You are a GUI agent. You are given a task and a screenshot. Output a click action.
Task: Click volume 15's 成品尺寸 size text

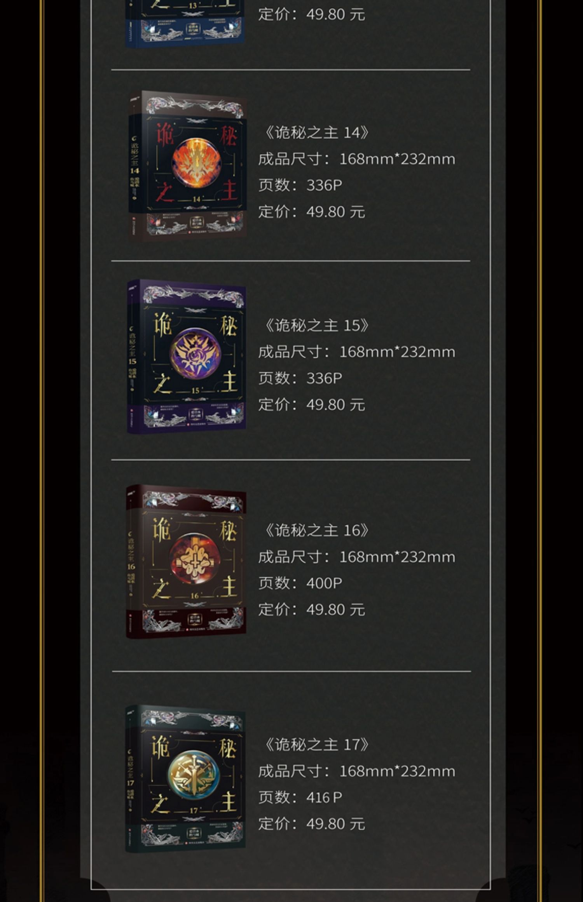[357, 352]
